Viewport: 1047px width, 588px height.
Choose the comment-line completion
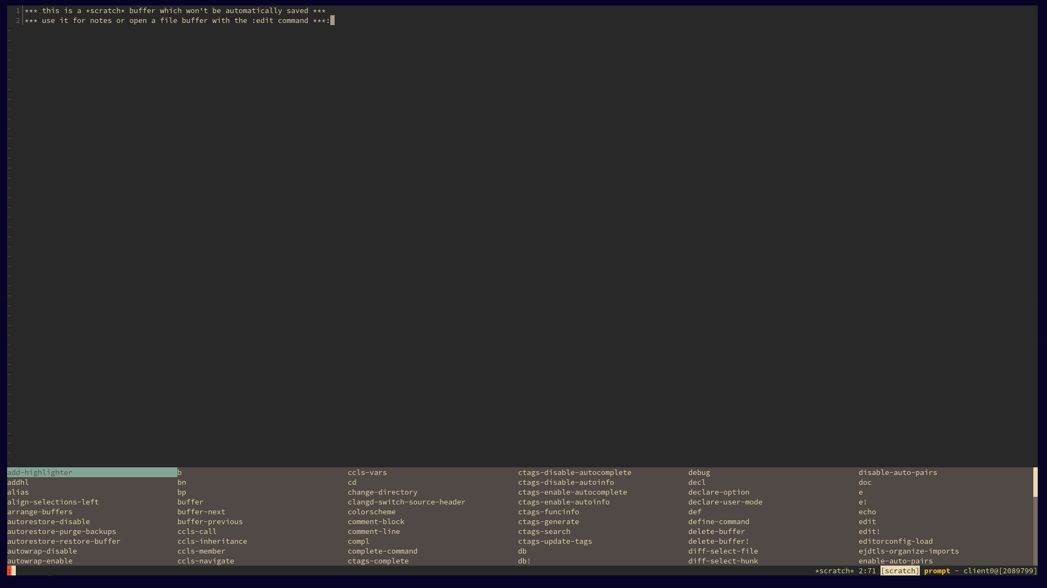tap(373, 531)
